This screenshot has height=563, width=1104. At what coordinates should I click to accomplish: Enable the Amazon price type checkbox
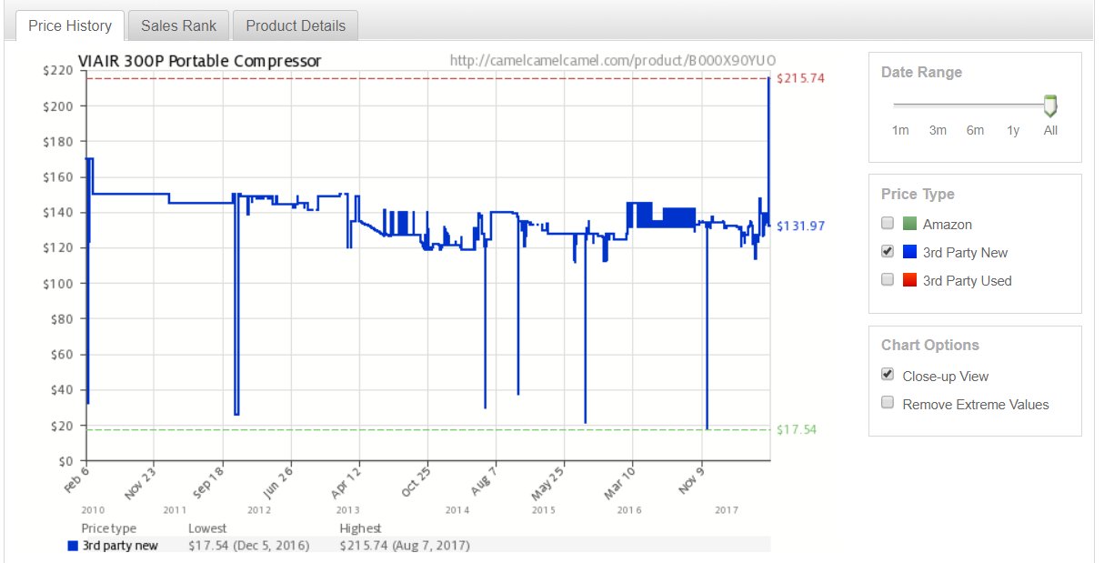pos(888,224)
